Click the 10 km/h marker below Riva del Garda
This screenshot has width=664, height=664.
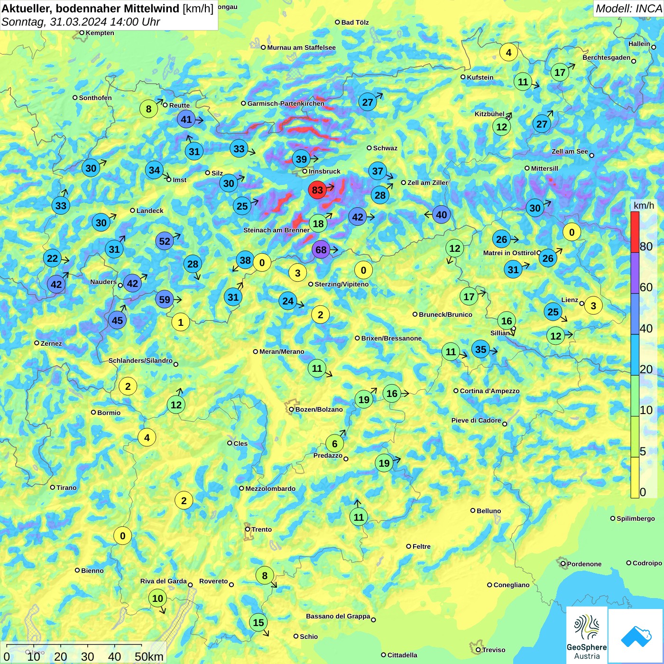tap(158, 598)
